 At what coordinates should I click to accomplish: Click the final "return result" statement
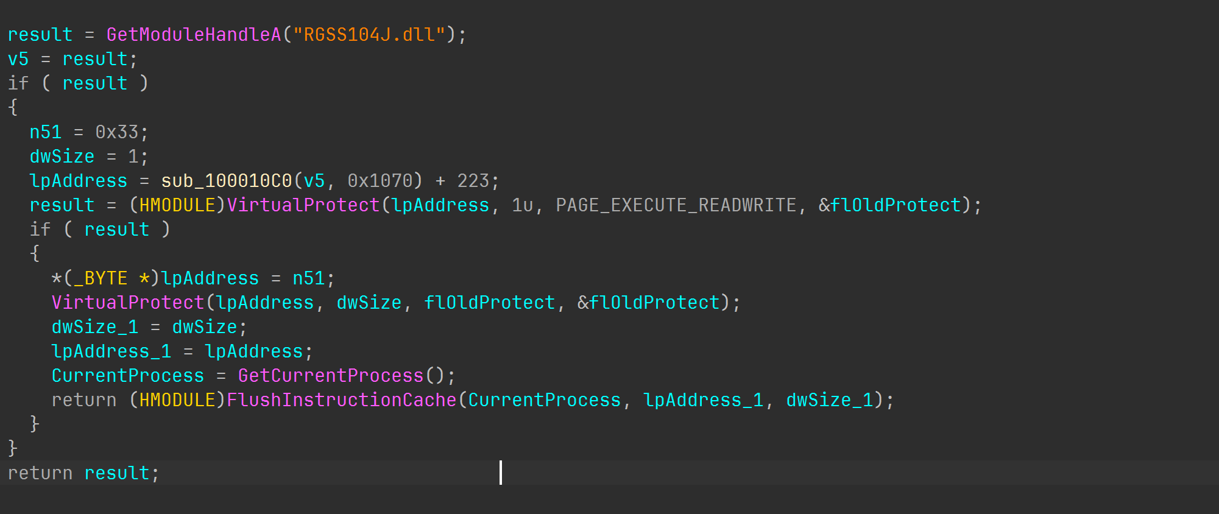83,473
